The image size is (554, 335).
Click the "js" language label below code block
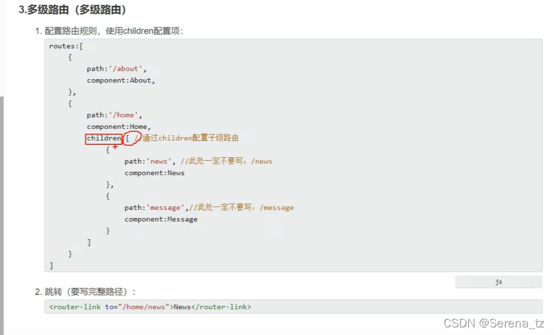[499, 282]
